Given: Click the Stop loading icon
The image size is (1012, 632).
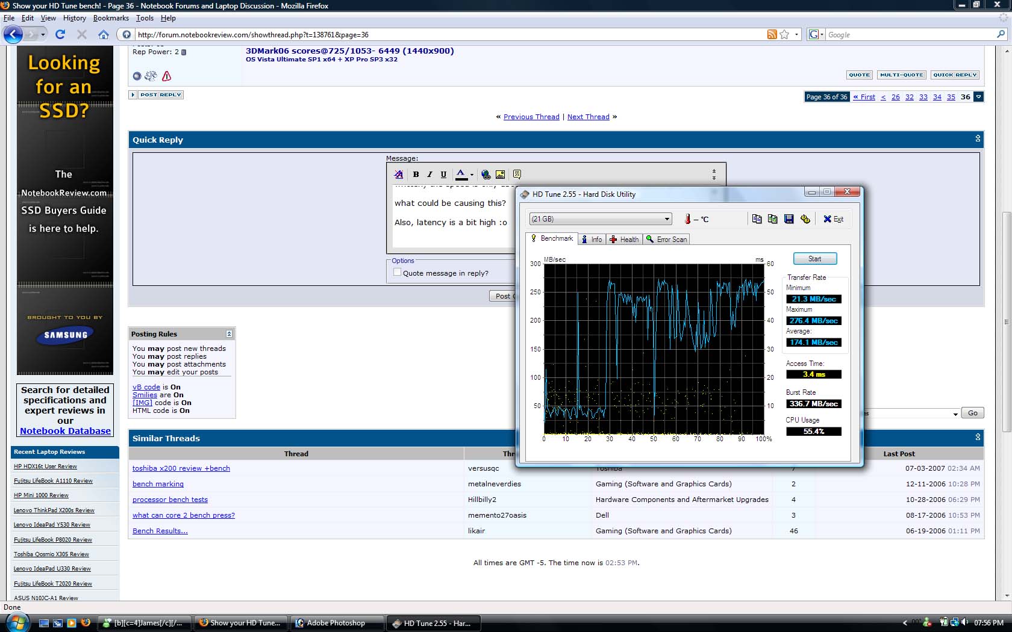Looking at the screenshot, I should pos(82,34).
